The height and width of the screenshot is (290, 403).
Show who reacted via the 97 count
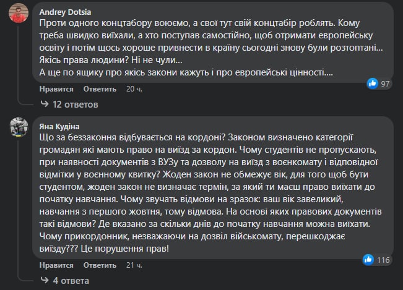[x=386, y=83]
